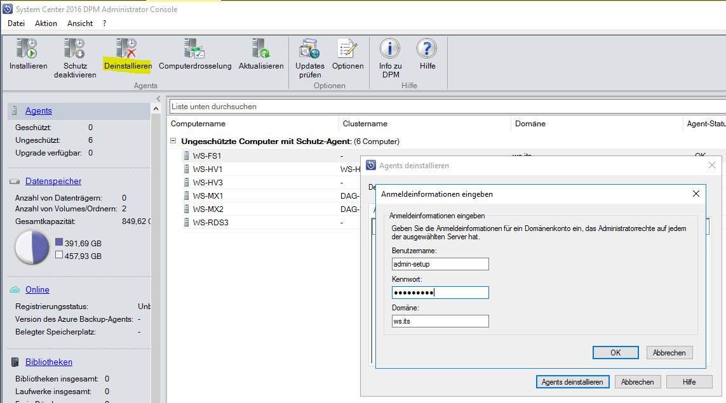Select the WS-MX1 computer name
The width and height of the screenshot is (726, 403).
click(x=208, y=195)
